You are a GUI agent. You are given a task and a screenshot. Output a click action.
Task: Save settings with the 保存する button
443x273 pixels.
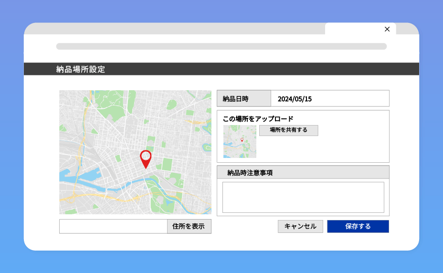point(358,226)
